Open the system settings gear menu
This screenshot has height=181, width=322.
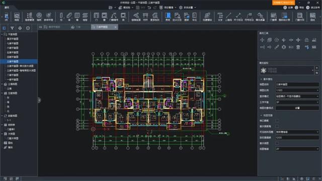[x=187, y=8]
